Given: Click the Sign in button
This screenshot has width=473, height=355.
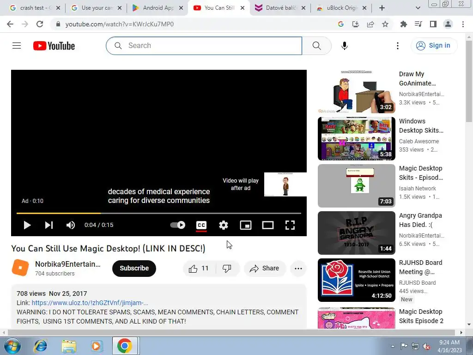Looking at the screenshot, I should pos(434,46).
